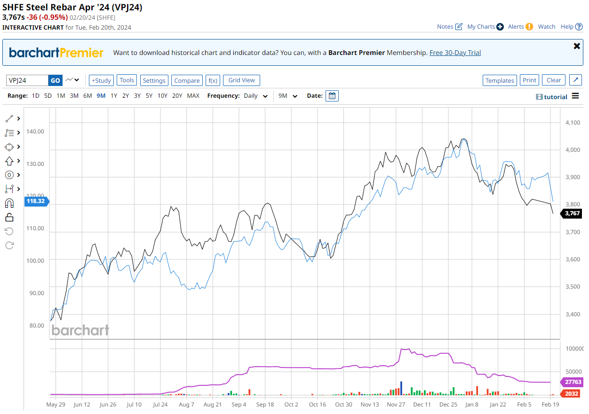Click the VPJ24 symbol input field
The image size is (589, 414).
pyautogui.click(x=27, y=80)
